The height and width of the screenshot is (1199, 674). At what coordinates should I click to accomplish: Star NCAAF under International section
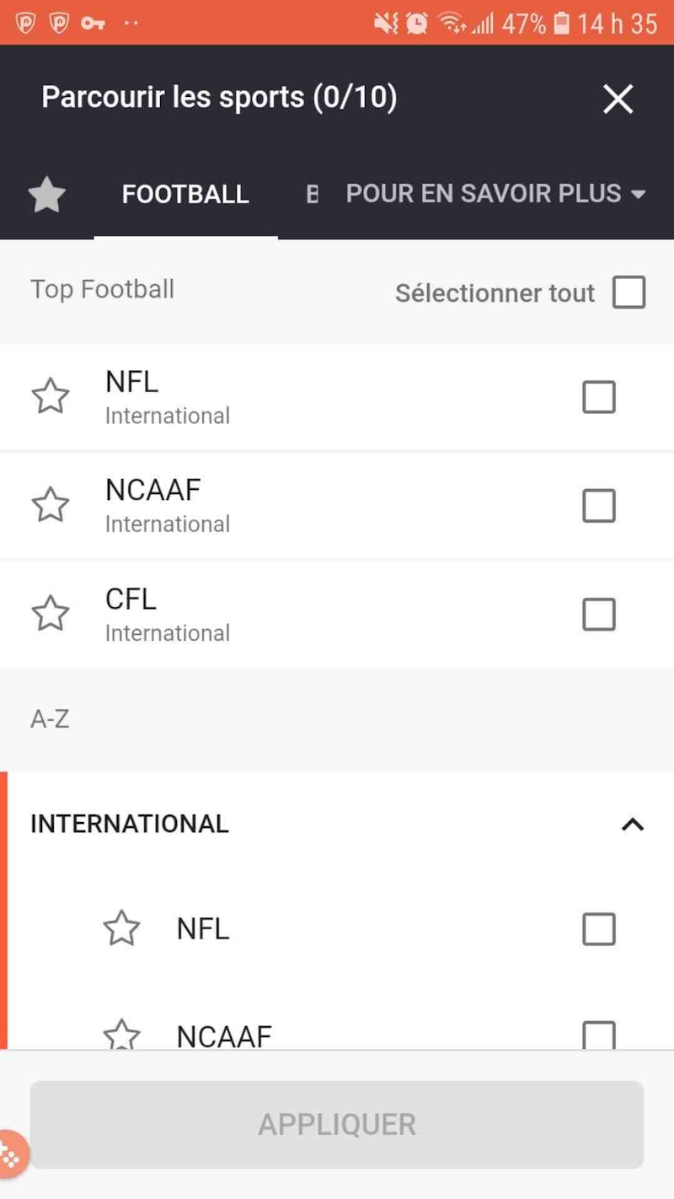(121, 1035)
